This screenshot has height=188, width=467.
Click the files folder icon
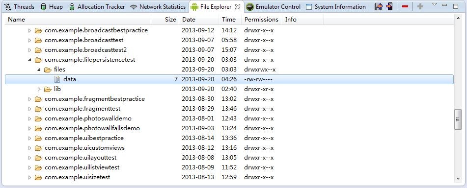[x=48, y=70]
